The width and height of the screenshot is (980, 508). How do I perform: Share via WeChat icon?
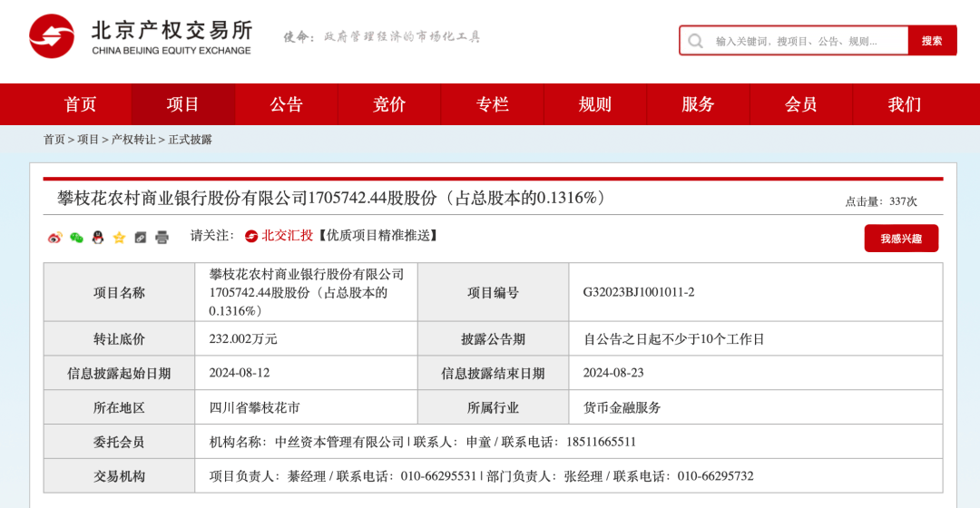tap(76, 238)
